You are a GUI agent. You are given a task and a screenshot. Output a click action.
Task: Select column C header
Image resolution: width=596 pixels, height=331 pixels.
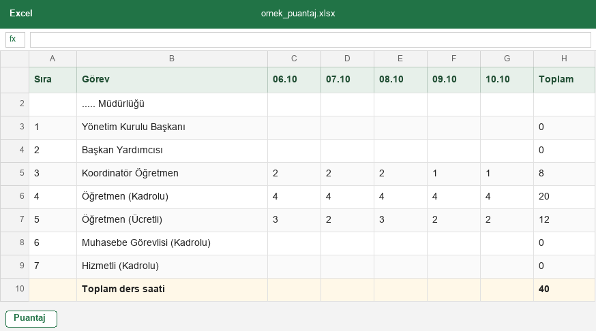point(294,59)
